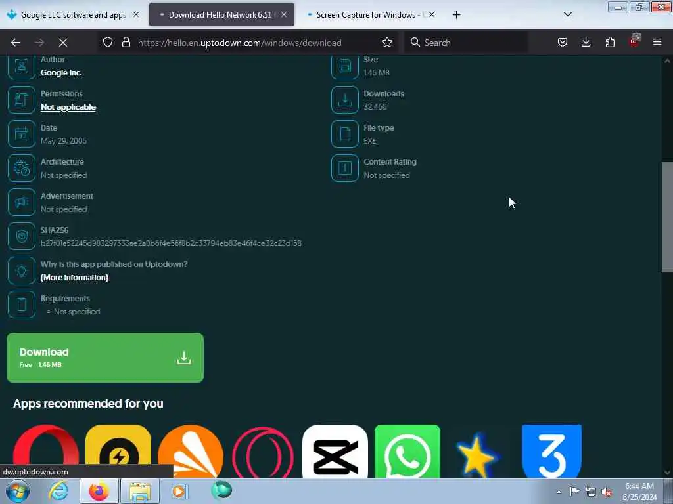Open the Firefox hamburger menu
Viewport: 673px width, 504px height.
pyautogui.click(x=657, y=43)
